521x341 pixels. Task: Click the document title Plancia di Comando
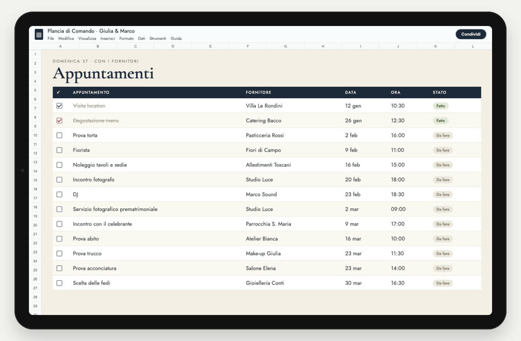71,31
